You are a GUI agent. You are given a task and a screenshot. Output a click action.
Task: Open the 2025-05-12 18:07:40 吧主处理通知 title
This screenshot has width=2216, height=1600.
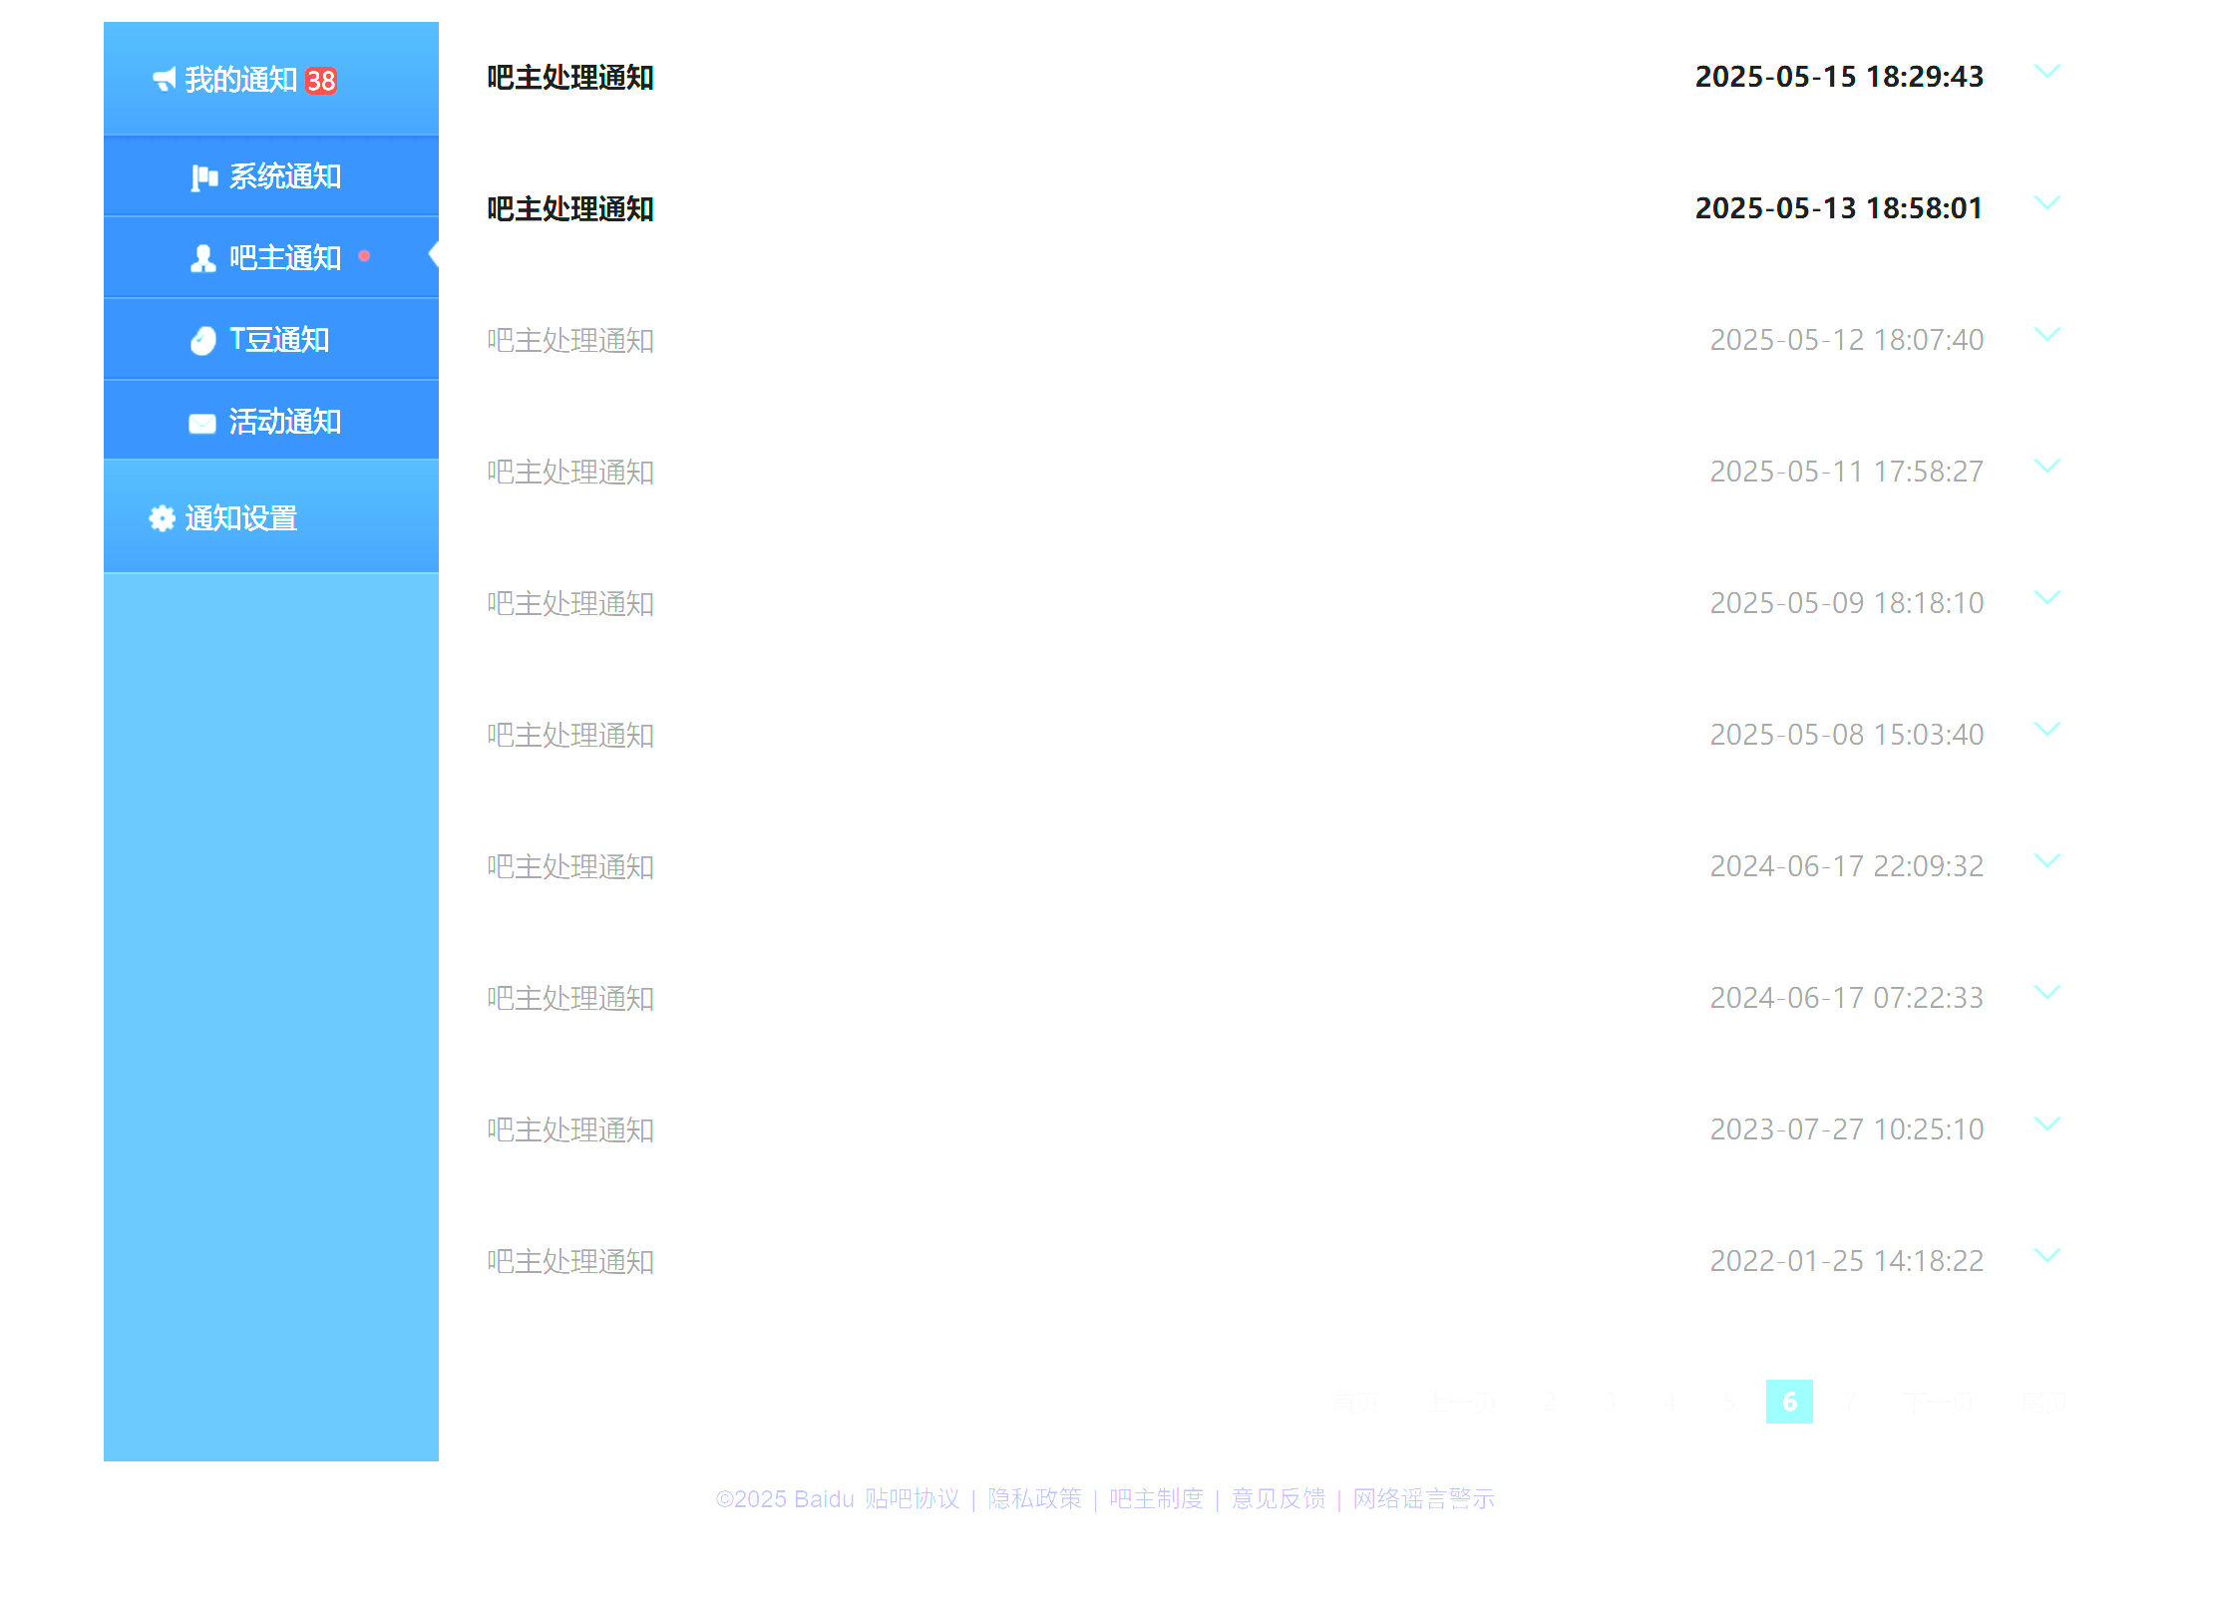[x=570, y=341]
